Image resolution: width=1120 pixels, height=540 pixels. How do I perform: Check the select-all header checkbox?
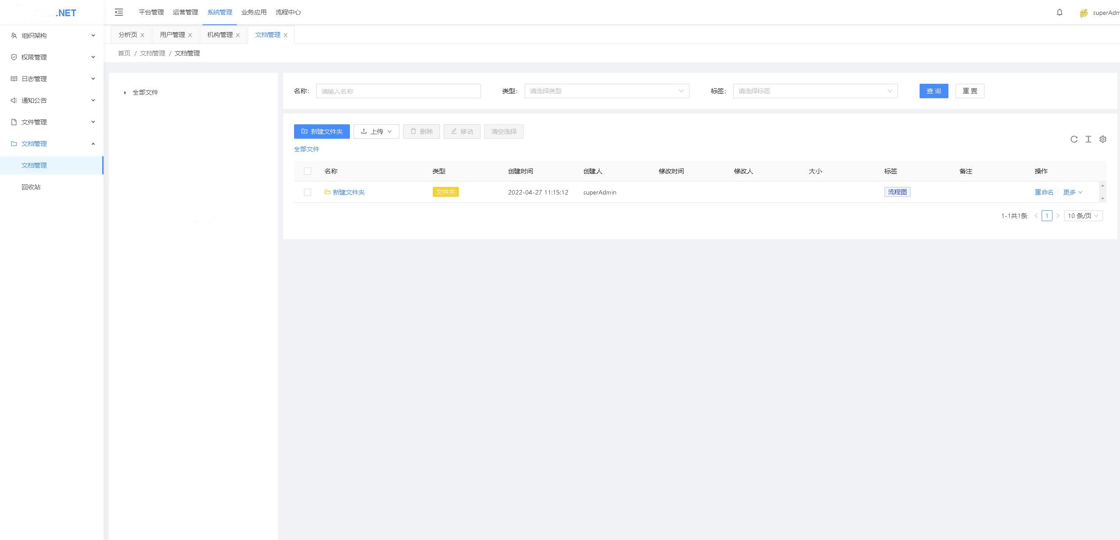(308, 171)
